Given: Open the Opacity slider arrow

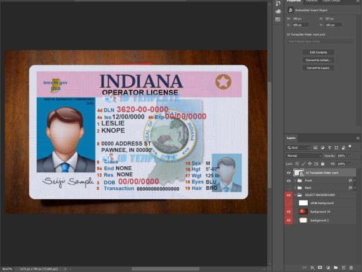Looking at the screenshot, I should pos(349,156).
